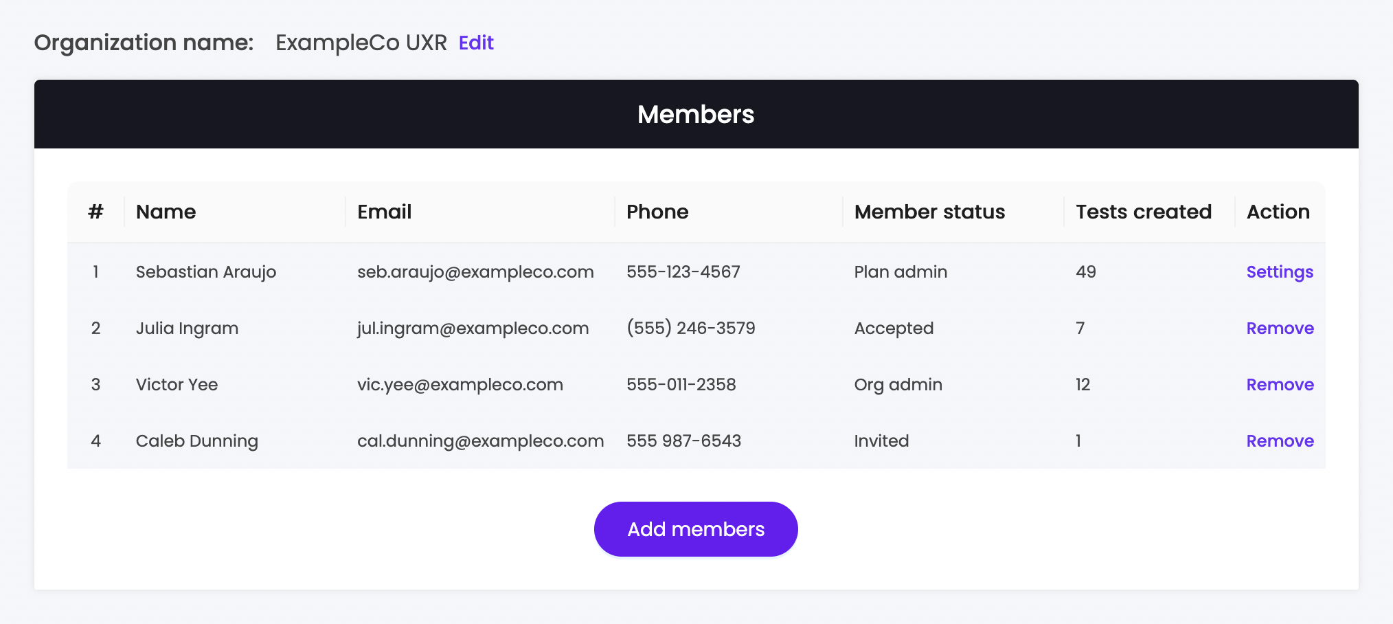Select the Phone column header
The image size is (1393, 624).
(657, 212)
